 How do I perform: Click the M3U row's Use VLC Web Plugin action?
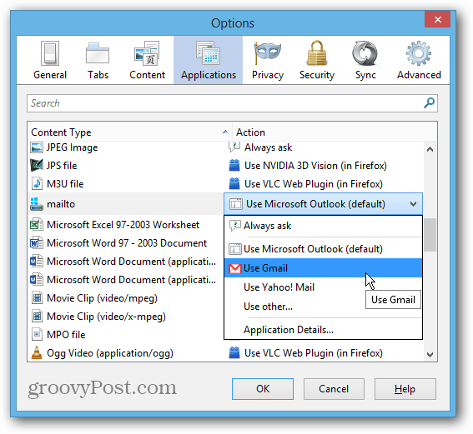pos(314,184)
